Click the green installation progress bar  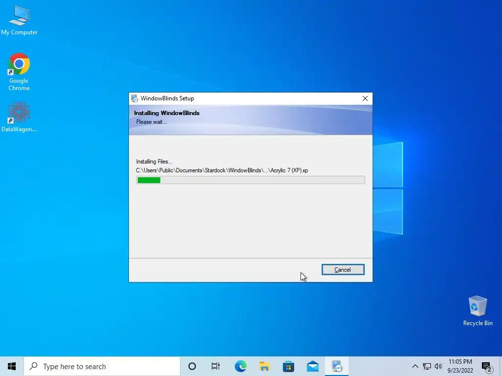click(251, 180)
